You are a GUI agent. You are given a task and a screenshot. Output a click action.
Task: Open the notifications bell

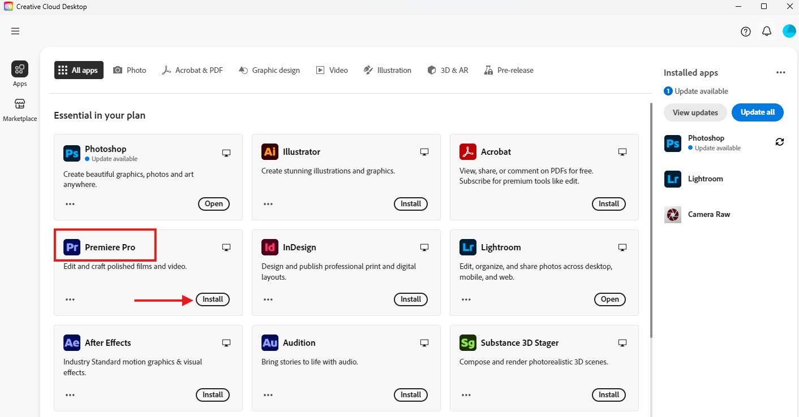(767, 32)
